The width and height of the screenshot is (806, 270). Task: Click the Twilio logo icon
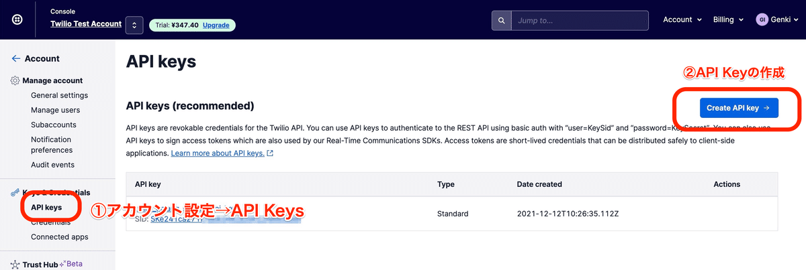(17, 19)
